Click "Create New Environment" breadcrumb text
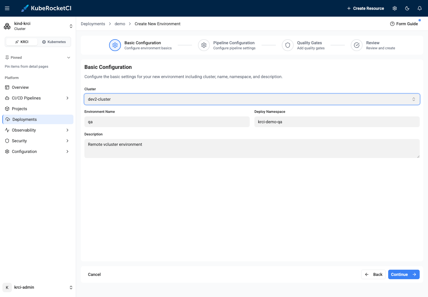The width and height of the screenshot is (428, 297). [x=158, y=24]
